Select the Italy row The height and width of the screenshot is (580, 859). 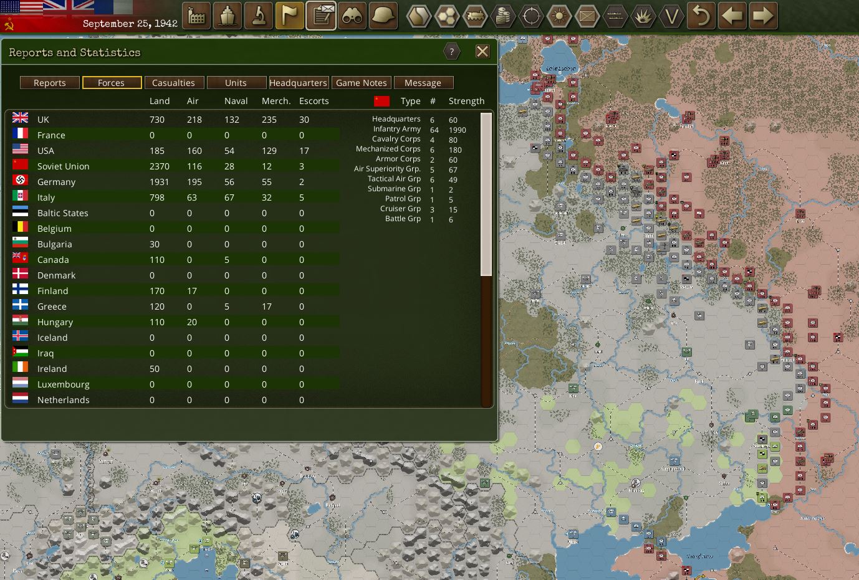point(176,197)
